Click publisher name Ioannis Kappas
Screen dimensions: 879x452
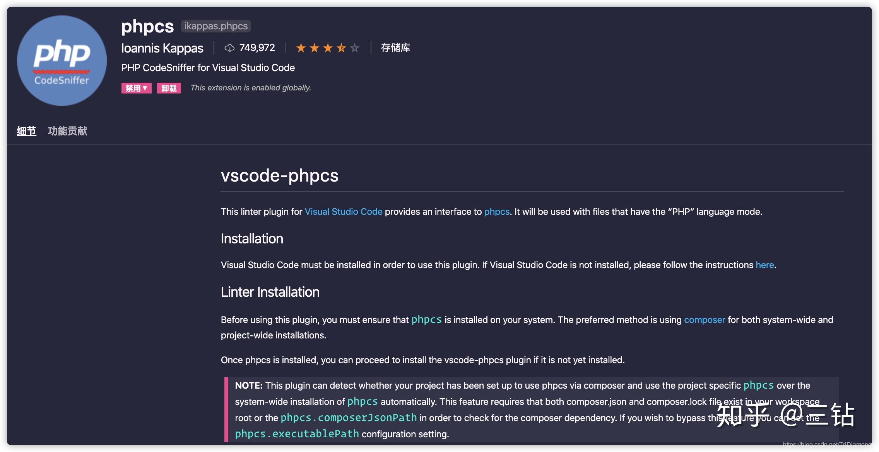tap(162, 48)
